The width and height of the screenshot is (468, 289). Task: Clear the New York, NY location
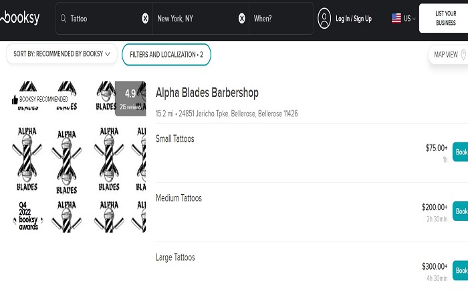pyautogui.click(x=242, y=19)
